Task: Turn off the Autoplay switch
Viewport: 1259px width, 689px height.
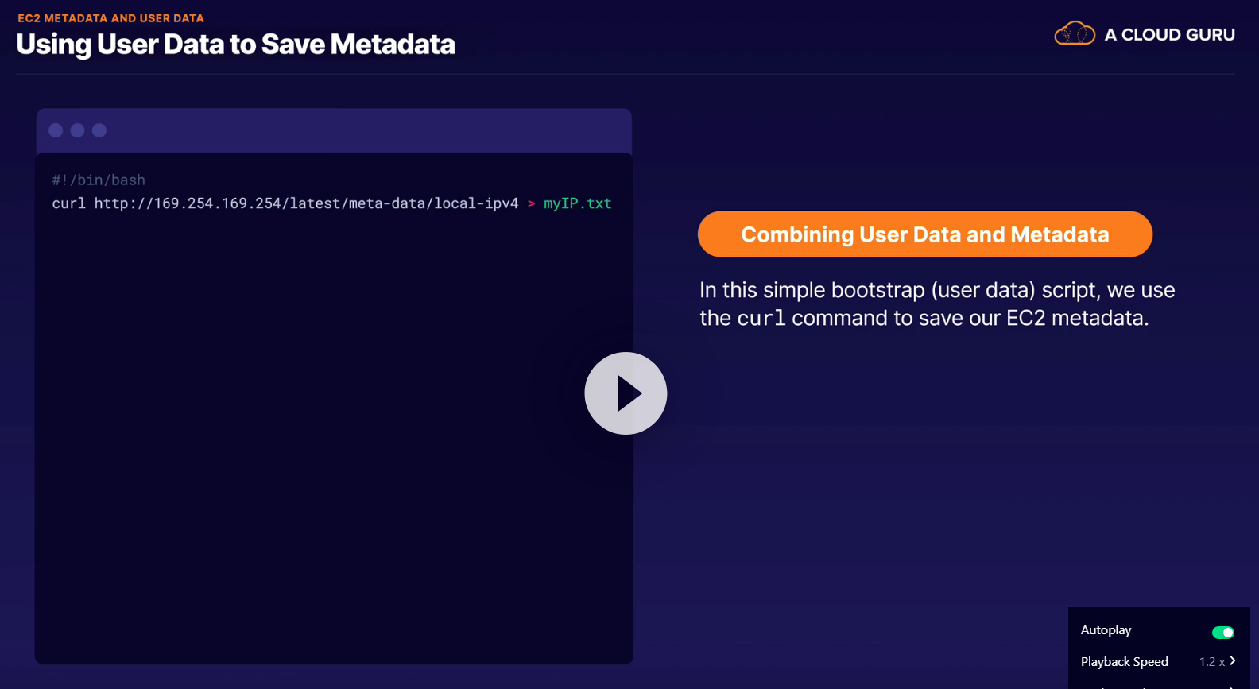Action: pyautogui.click(x=1222, y=633)
